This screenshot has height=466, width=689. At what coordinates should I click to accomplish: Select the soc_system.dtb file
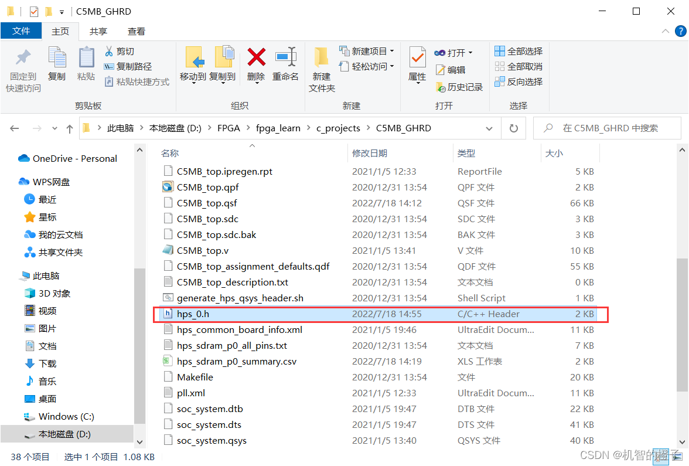coord(378,409)
